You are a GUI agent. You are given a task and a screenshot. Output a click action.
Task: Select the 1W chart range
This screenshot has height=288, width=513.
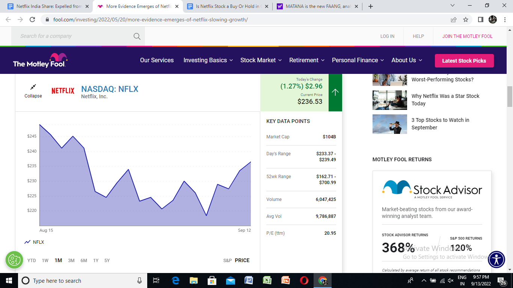(x=45, y=261)
